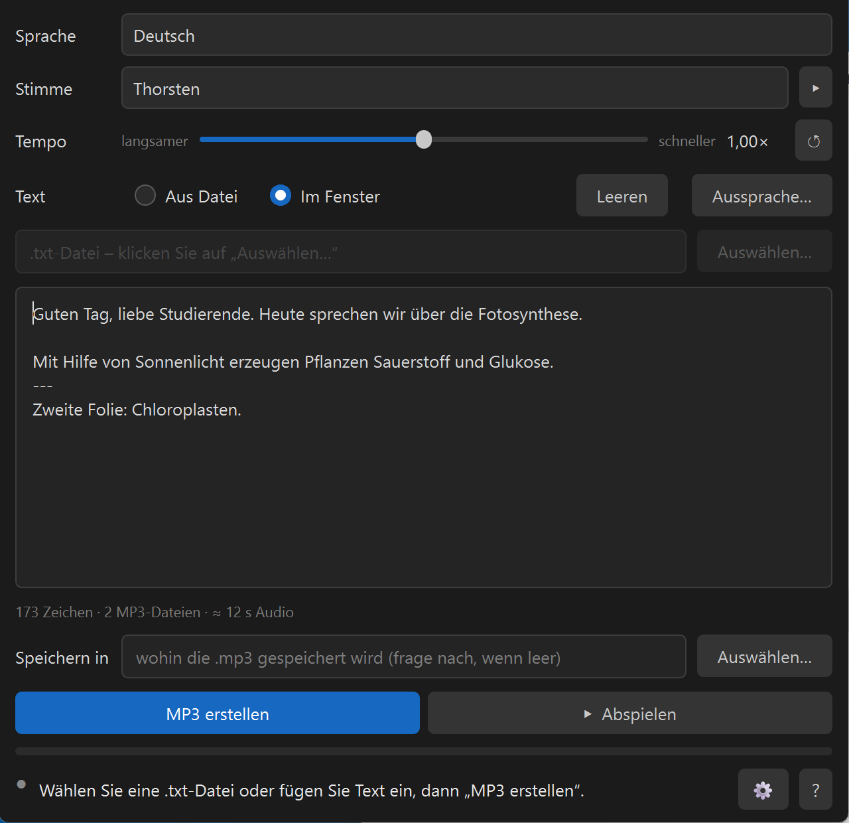Click the progress bar above the status line
Image resolution: width=849 pixels, height=823 pixels.
424,751
